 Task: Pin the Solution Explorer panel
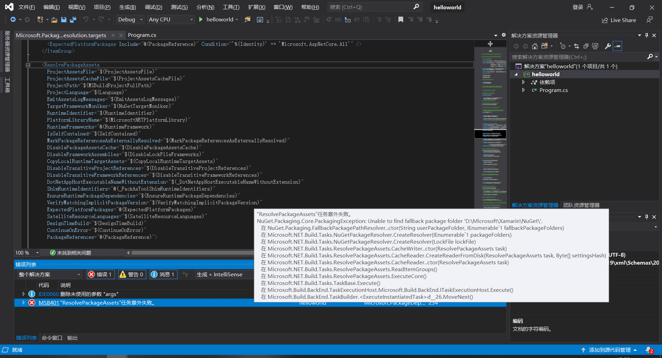coord(646,35)
